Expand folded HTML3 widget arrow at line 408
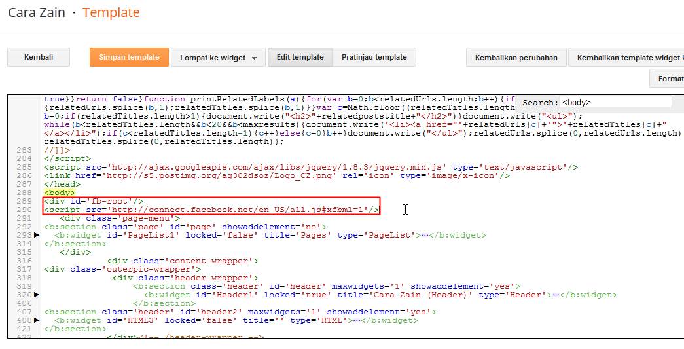This screenshot has width=684, height=349. (x=37, y=320)
